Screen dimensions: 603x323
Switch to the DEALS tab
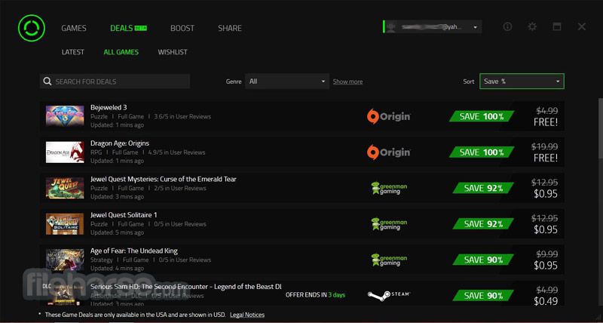coord(128,28)
